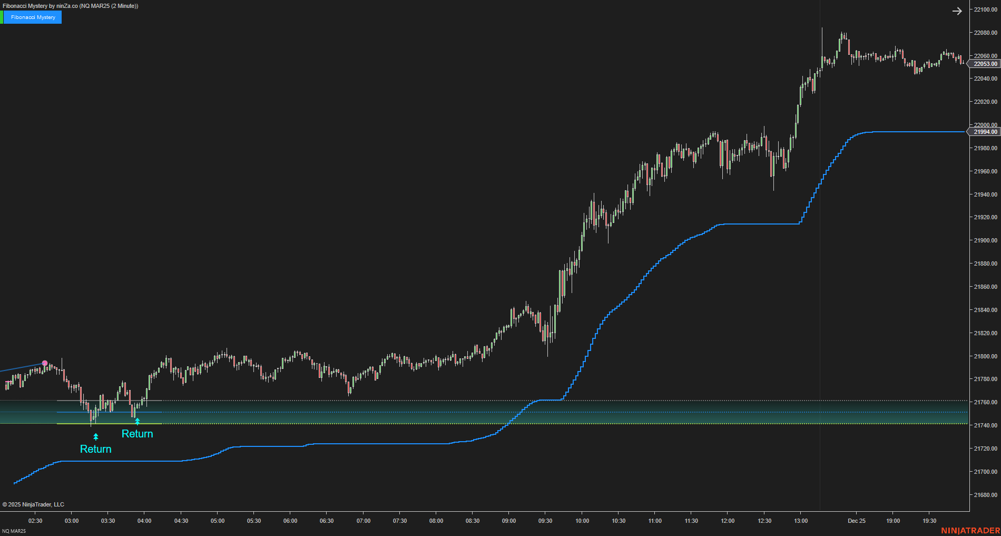Click the copyright 2025 NinjaTrader LLC link
Screen dimensions: 1001x536
tap(33, 504)
